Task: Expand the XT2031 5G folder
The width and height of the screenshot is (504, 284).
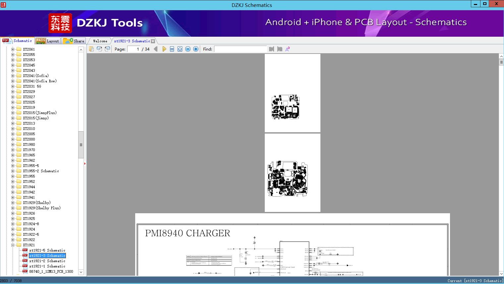Action: [x=13, y=86]
